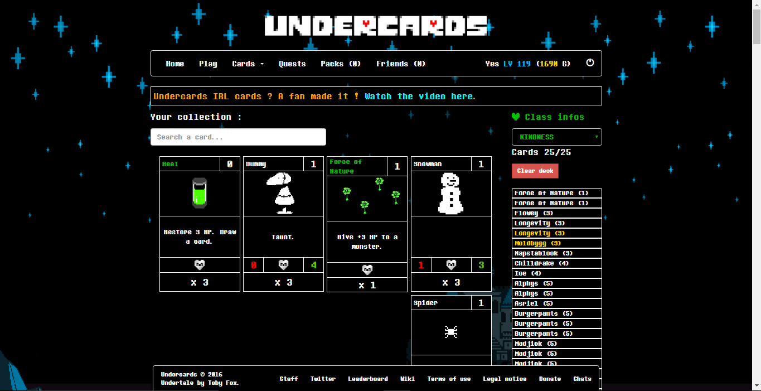Click the Snowman card image
Image resolution: width=761 pixels, height=391 pixels.
[x=451, y=194]
